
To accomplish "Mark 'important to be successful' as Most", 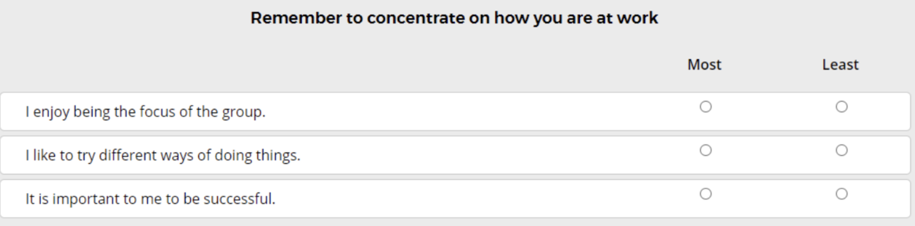I will click(705, 194).
